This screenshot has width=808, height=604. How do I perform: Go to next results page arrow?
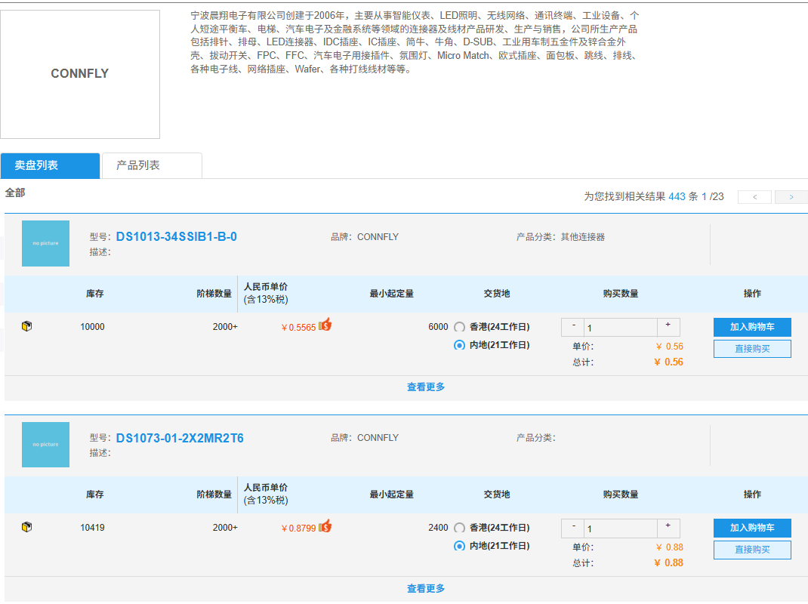click(791, 197)
